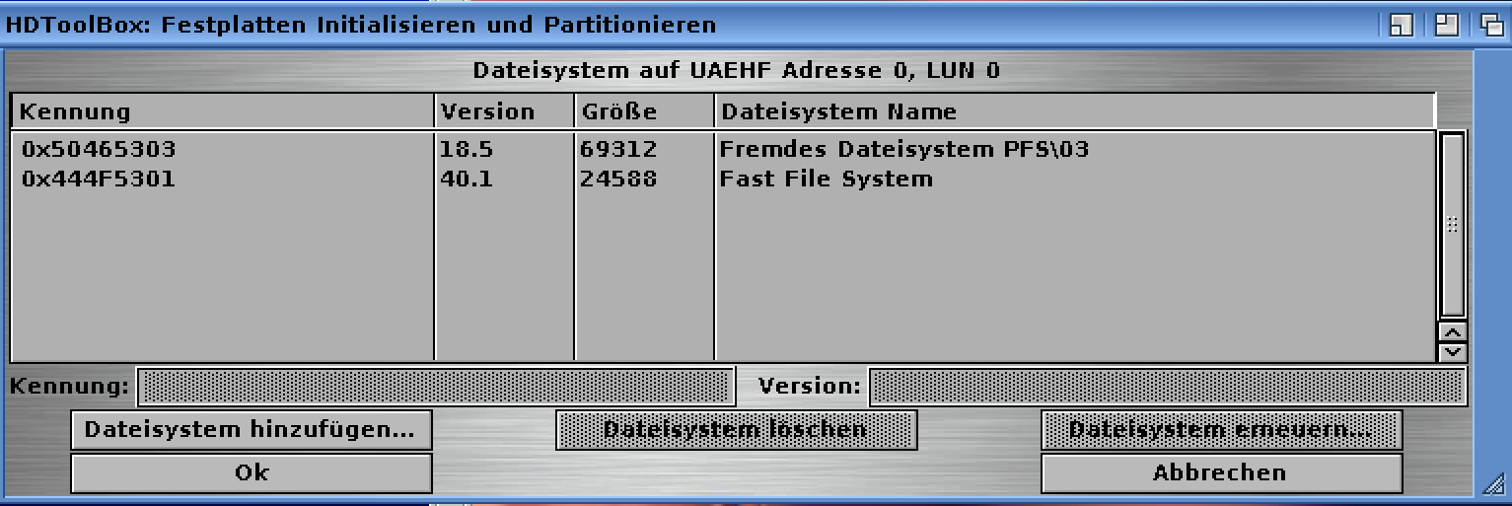Click version value 18.5
1512x506 pixels.
[x=467, y=150]
